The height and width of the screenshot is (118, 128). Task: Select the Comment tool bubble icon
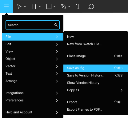91,6
